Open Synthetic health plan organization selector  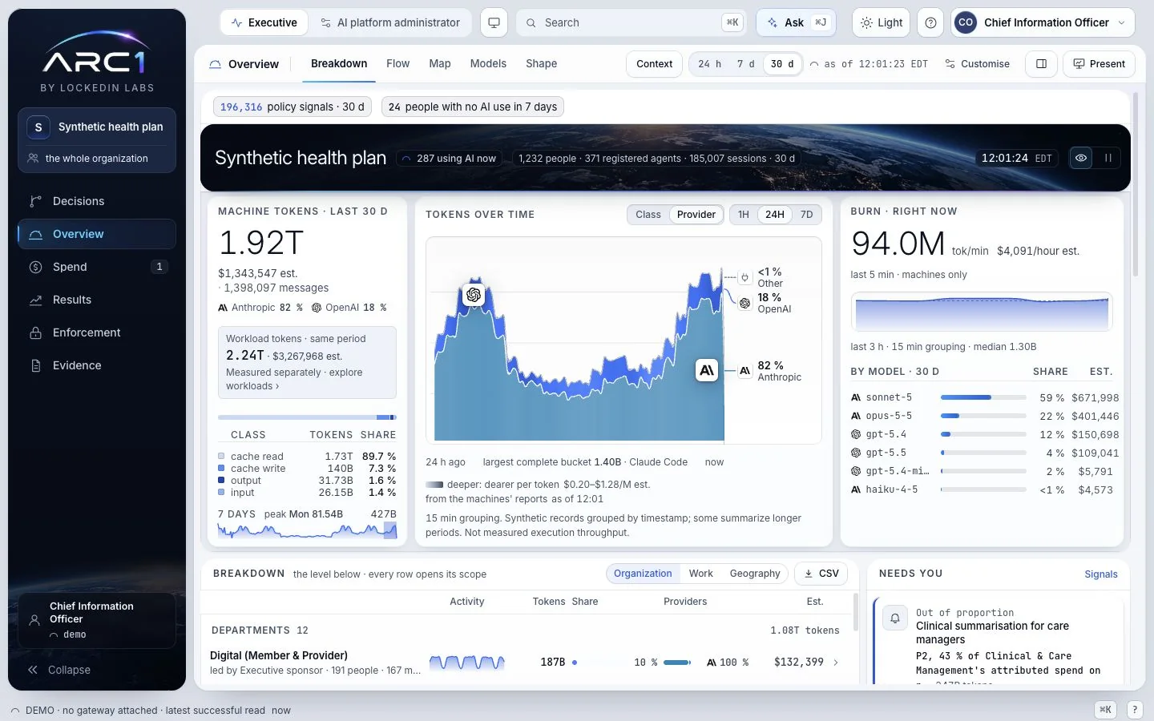[97, 127]
